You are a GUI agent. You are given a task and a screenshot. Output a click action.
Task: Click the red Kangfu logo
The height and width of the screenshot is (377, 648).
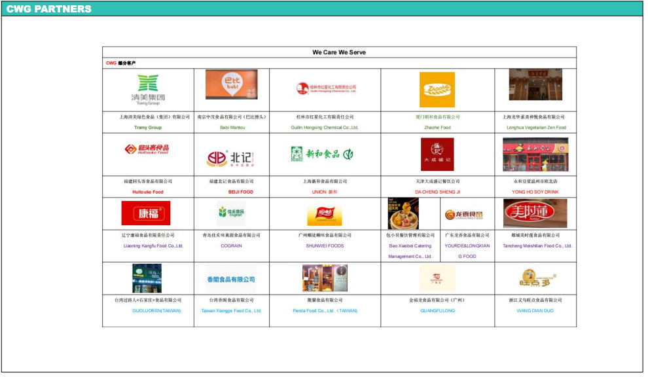click(x=145, y=213)
